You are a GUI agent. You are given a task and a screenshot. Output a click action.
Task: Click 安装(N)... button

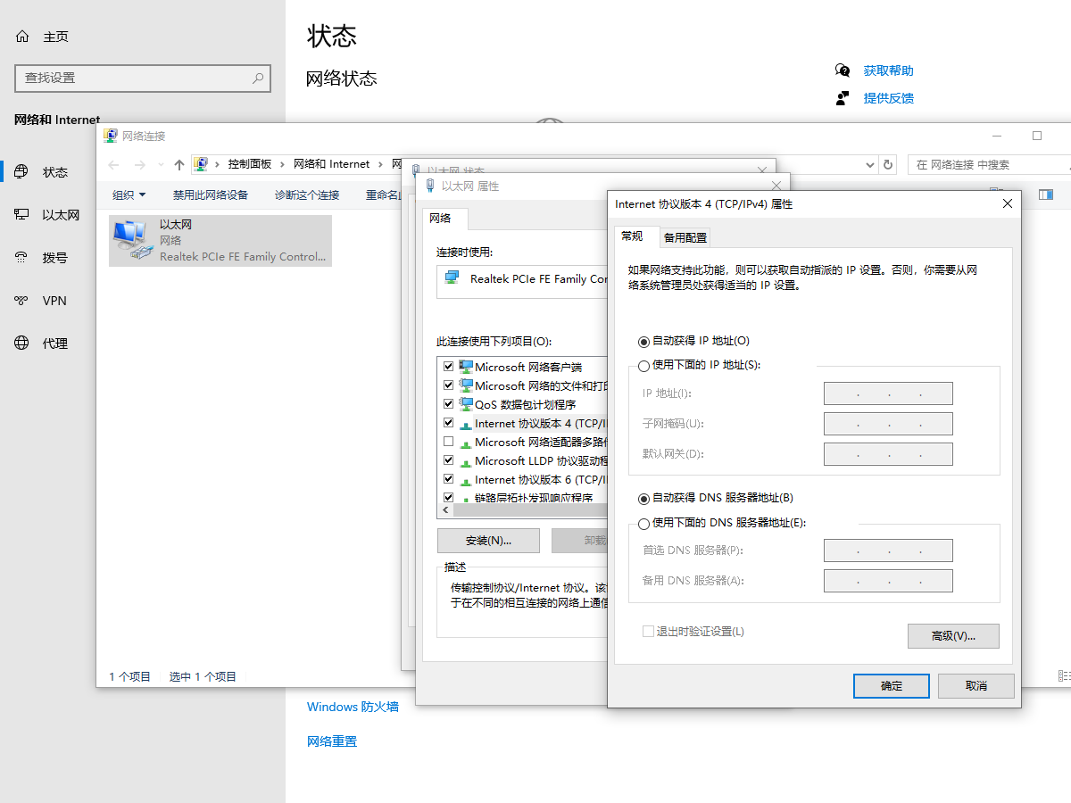point(488,541)
